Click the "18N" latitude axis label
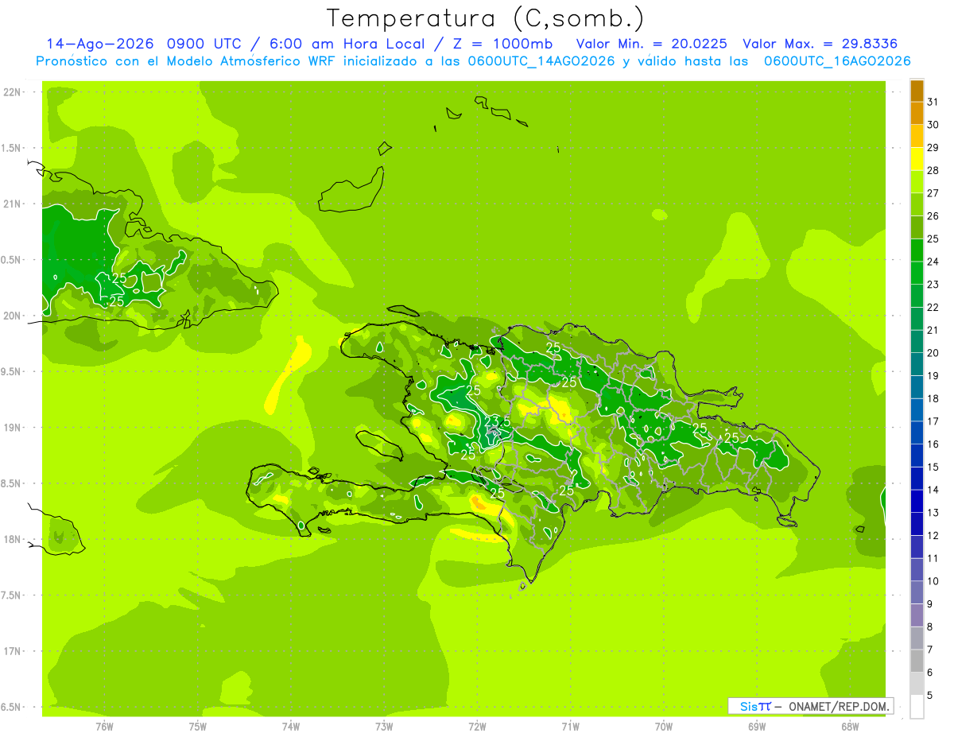Viewport: 954px width, 737px height. pyautogui.click(x=13, y=539)
